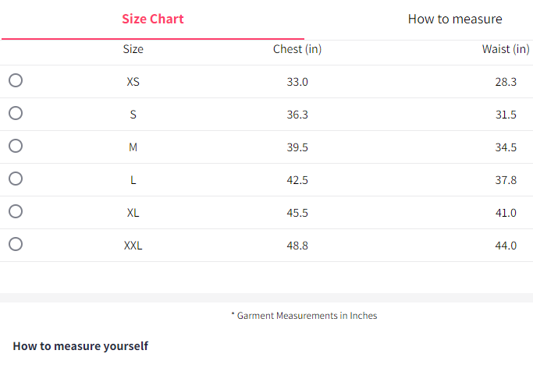Click the 31.5 waist value for S
Screen dimensions: 533x375
(506, 115)
